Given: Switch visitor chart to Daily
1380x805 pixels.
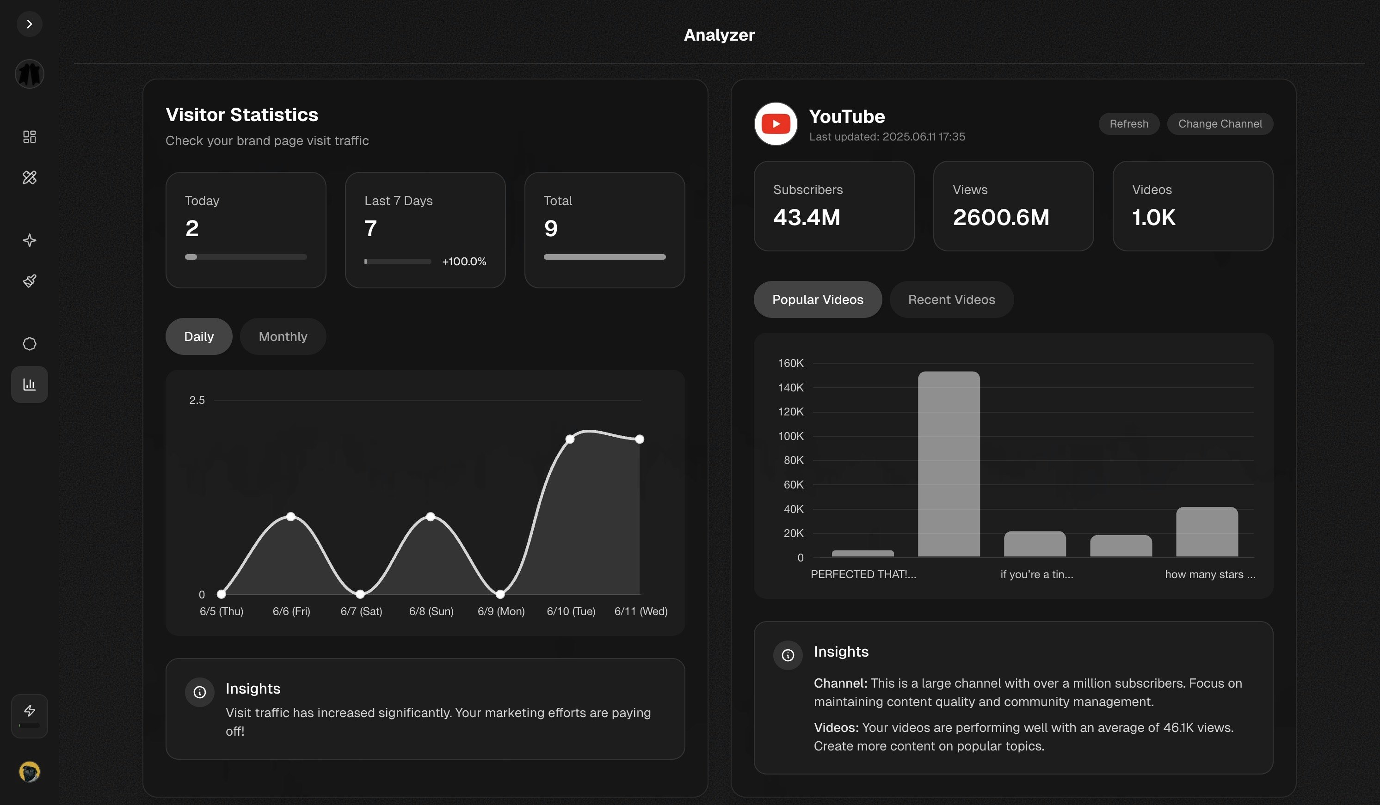Looking at the screenshot, I should pyautogui.click(x=199, y=336).
